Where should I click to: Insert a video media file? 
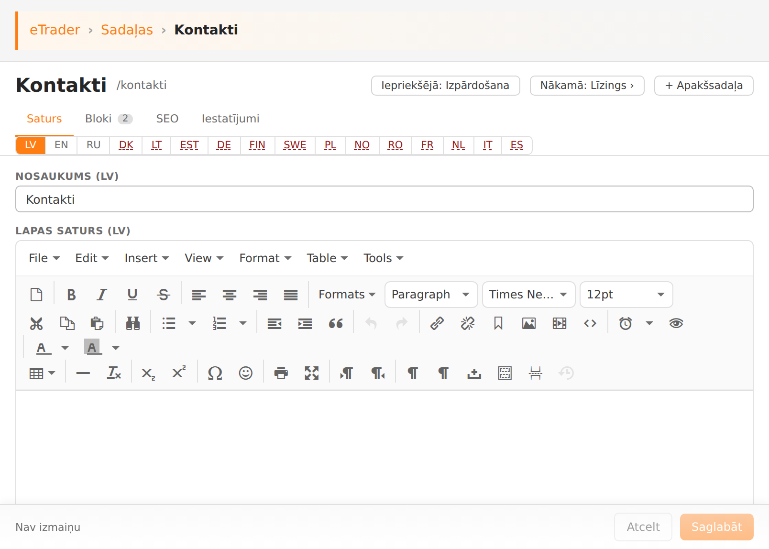560,324
